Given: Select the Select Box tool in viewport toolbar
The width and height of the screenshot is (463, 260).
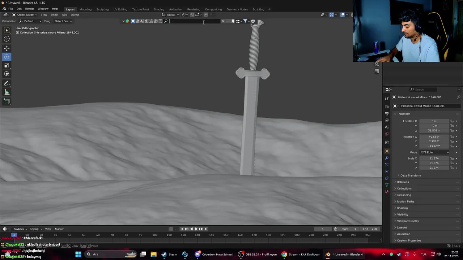Looking at the screenshot, I should (7, 31).
